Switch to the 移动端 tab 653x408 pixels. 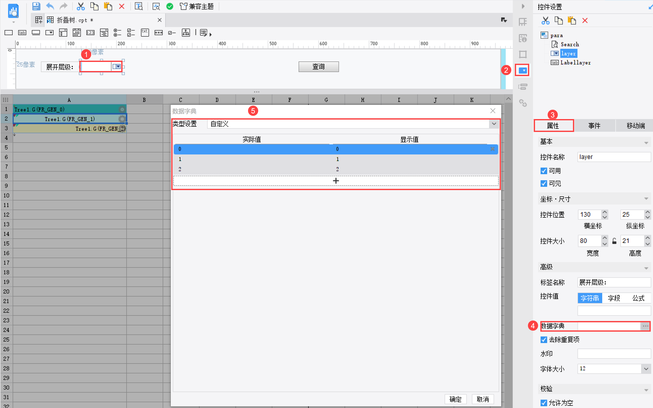coord(635,126)
